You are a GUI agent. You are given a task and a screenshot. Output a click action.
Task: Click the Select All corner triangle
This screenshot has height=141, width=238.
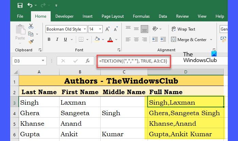[x=15, y=72]
